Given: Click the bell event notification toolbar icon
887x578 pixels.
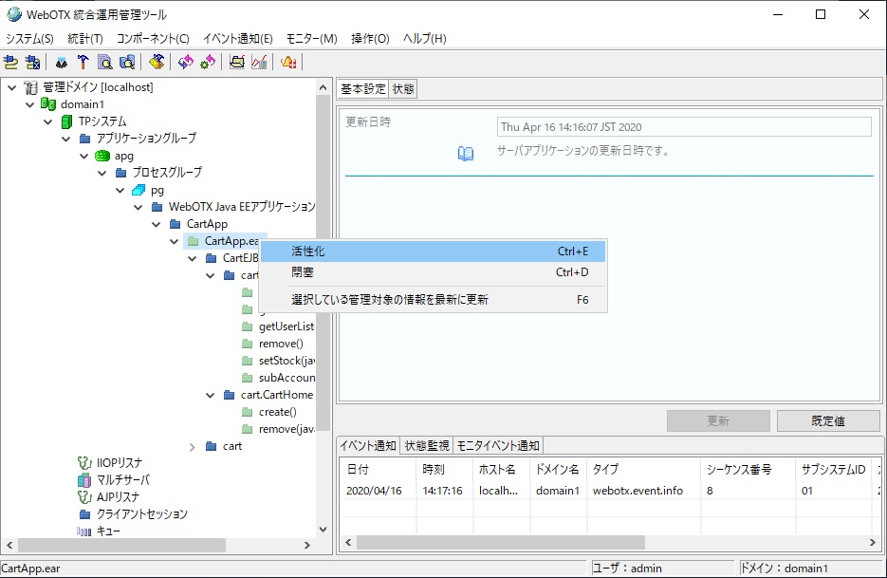Looking at the screenshot, I should tap(288, 63).
